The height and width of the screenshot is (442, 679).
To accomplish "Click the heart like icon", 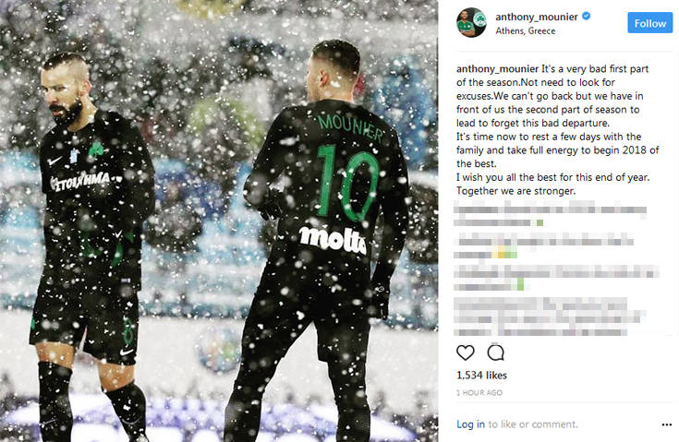I will click(466, 352).
